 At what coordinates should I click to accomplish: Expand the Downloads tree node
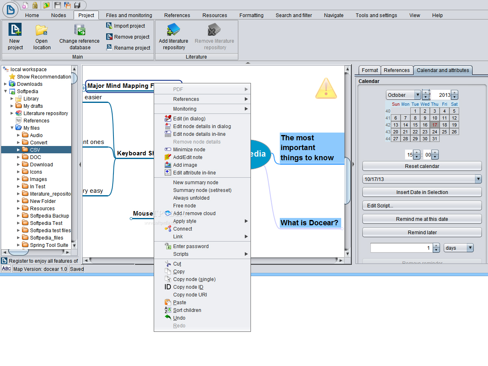pos(5,84)
